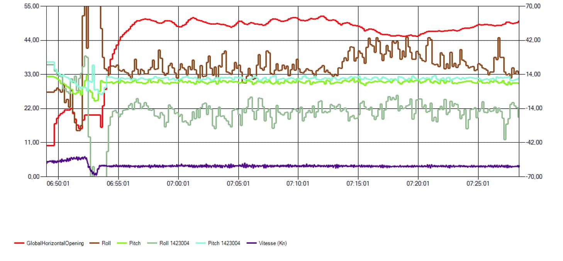Click the gray-green Roll 1423004 legend swatch
The image size is (563, 261).
pos(153,243)
